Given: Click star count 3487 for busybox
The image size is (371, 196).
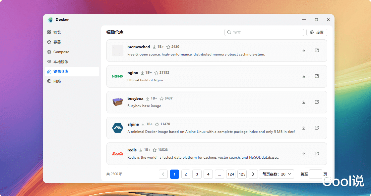Looking at the screenshot, I should point(168,98).
